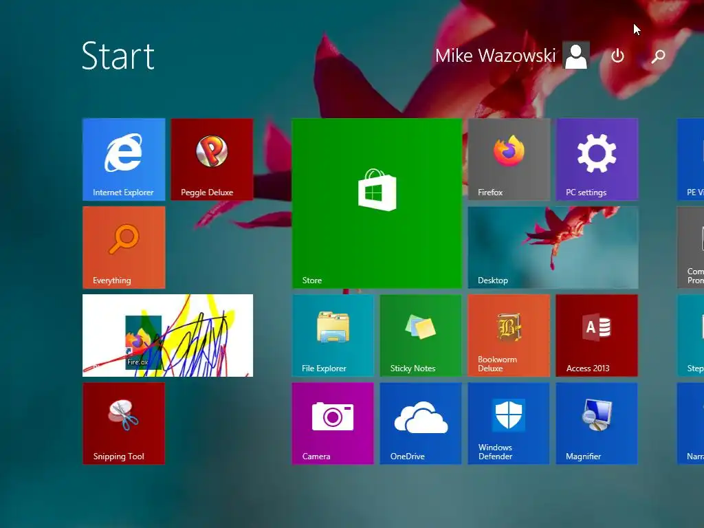Launch the Snipping Tool tile
The width and height of the screenshot is (704, 528).
124,423
